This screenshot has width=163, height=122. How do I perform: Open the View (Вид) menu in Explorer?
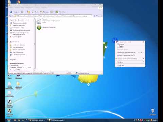pyautogui.click(x=22, y=8)
